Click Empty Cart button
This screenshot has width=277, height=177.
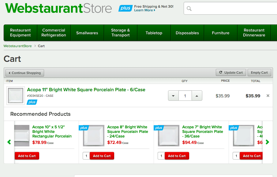(259, 73)
